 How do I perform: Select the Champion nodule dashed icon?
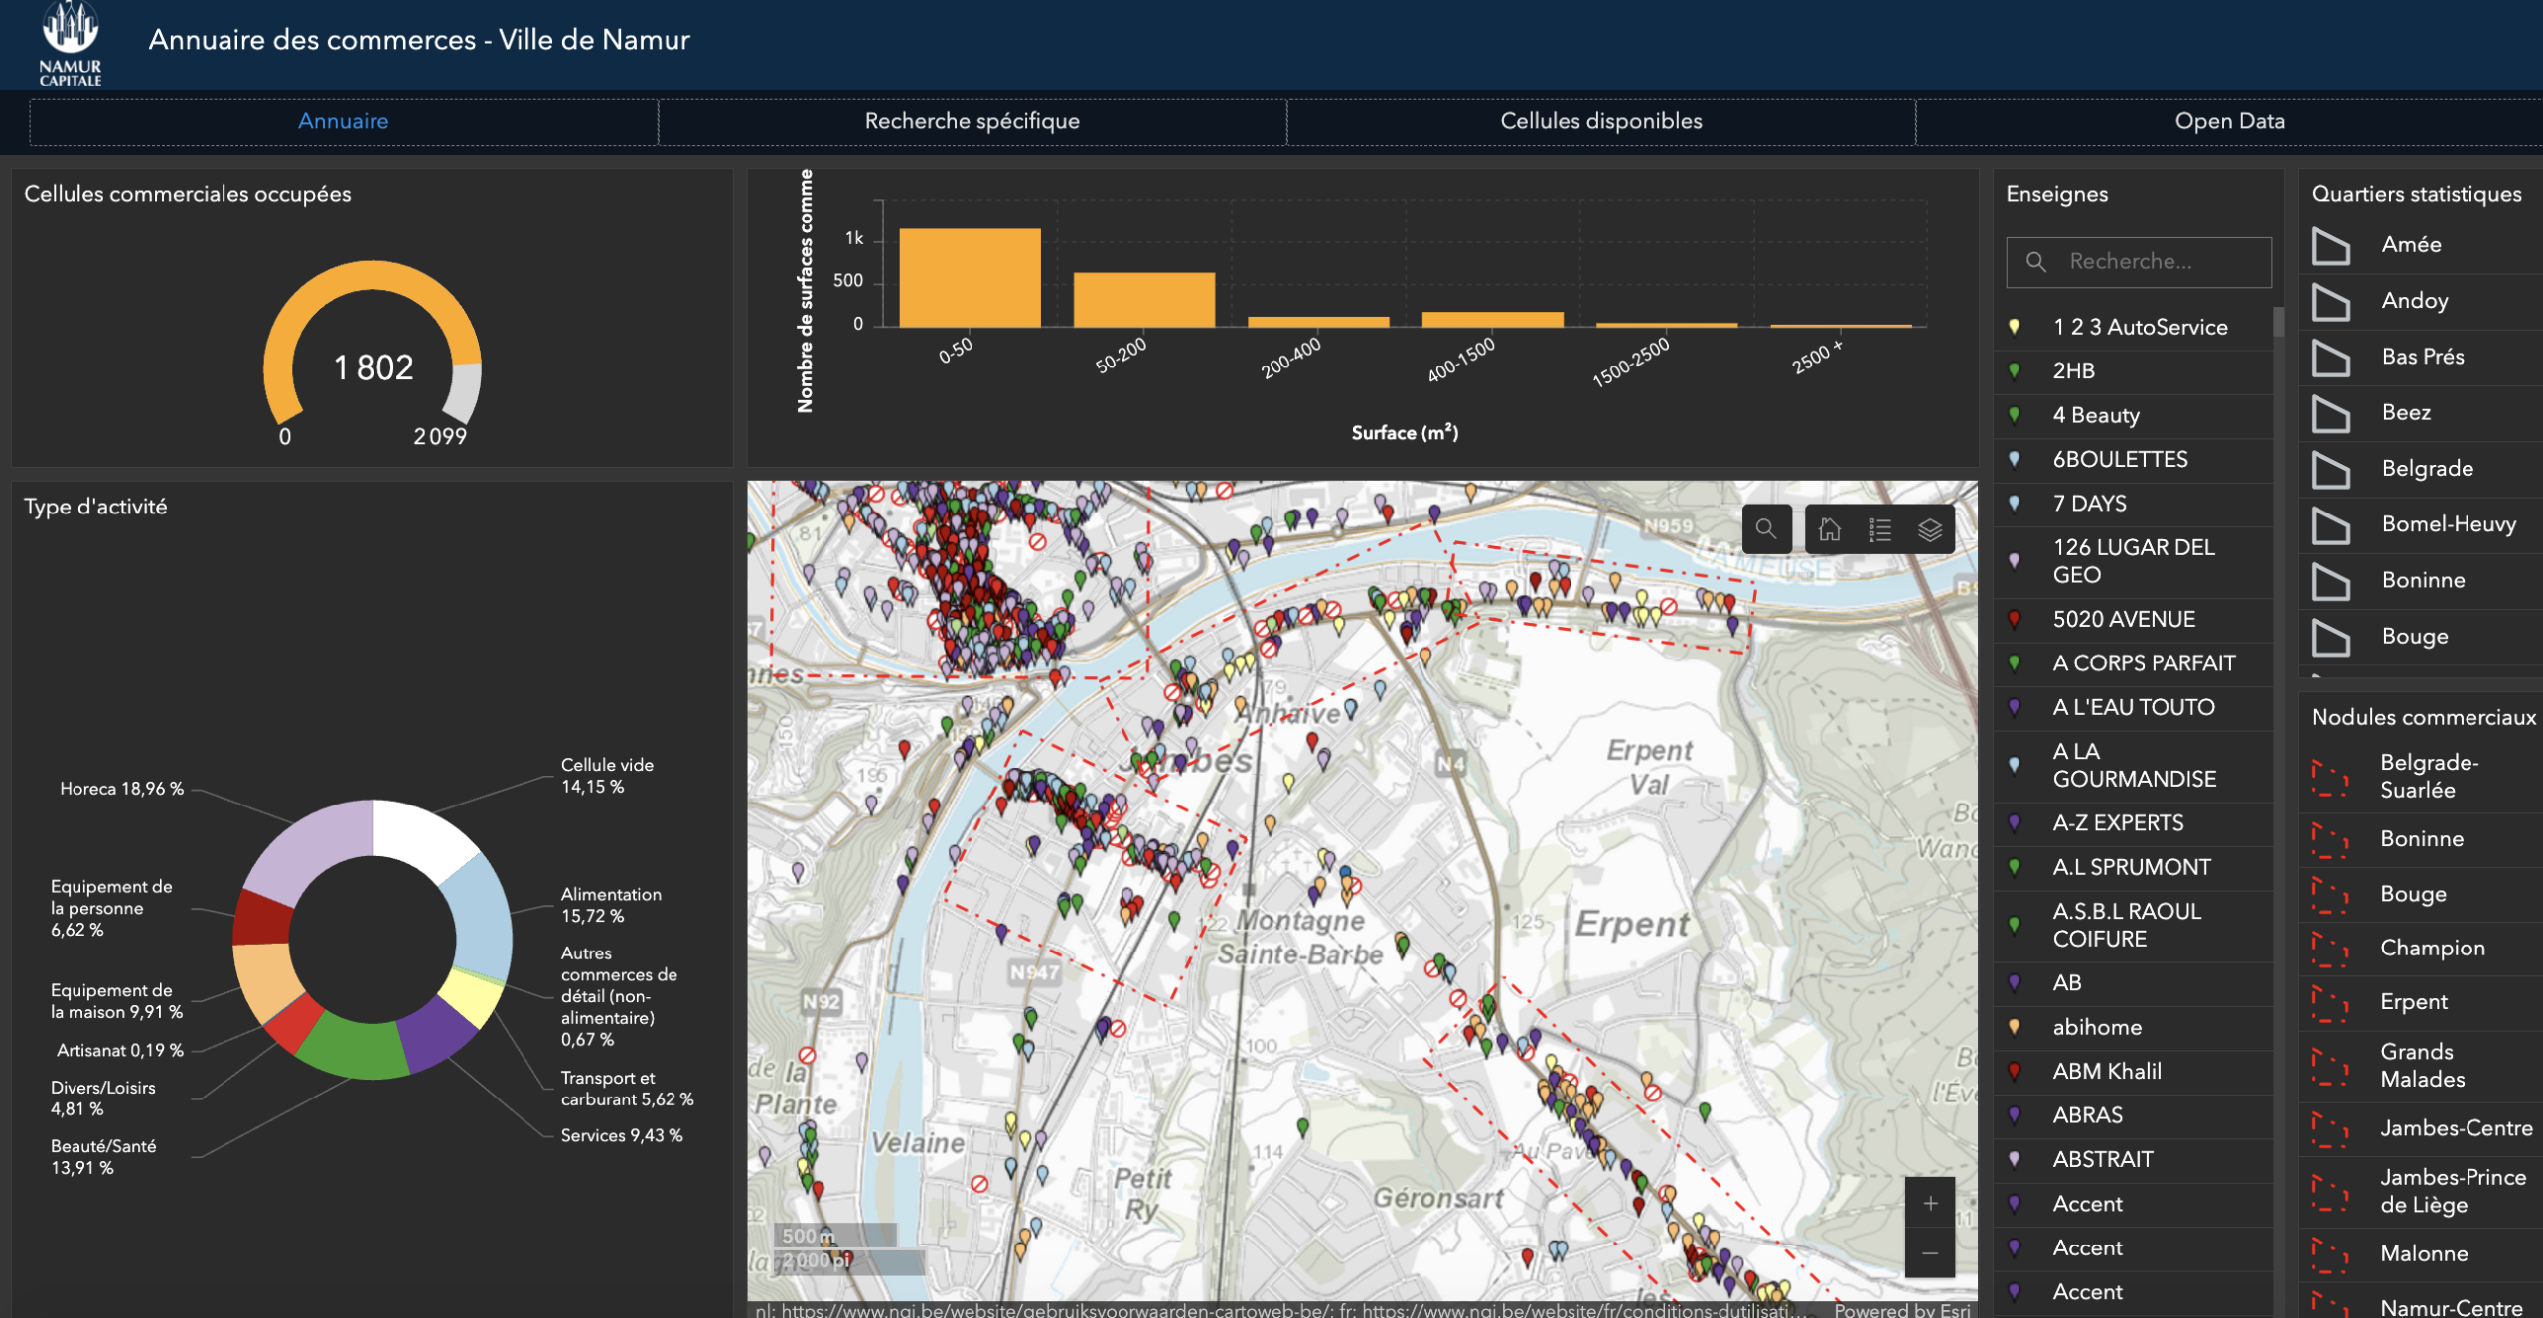pyautogui.click(x=2329, y=949)
